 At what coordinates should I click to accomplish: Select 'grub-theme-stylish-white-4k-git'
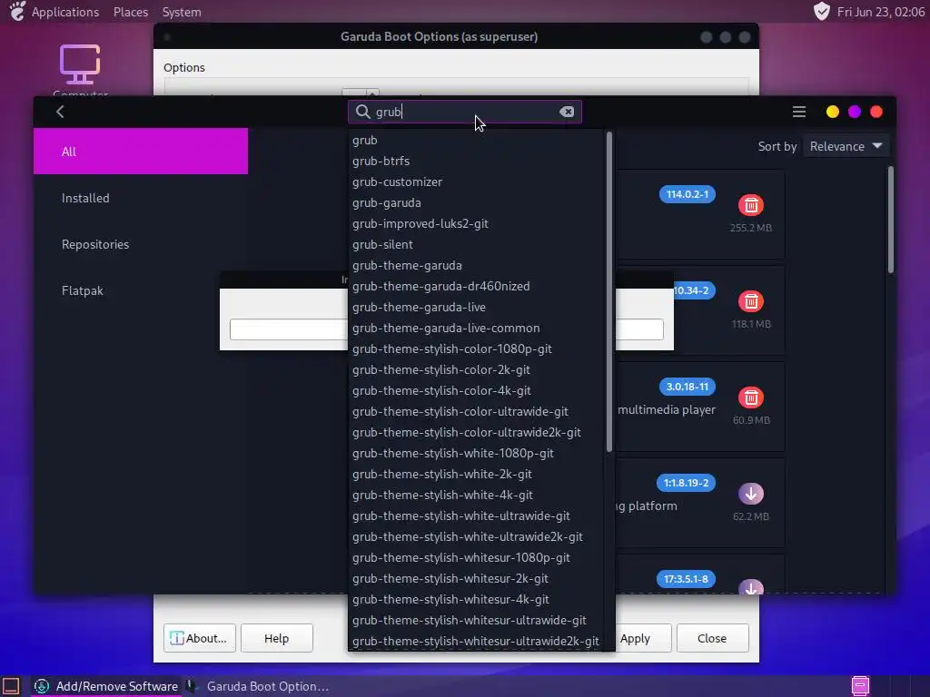tap(476, 495)
